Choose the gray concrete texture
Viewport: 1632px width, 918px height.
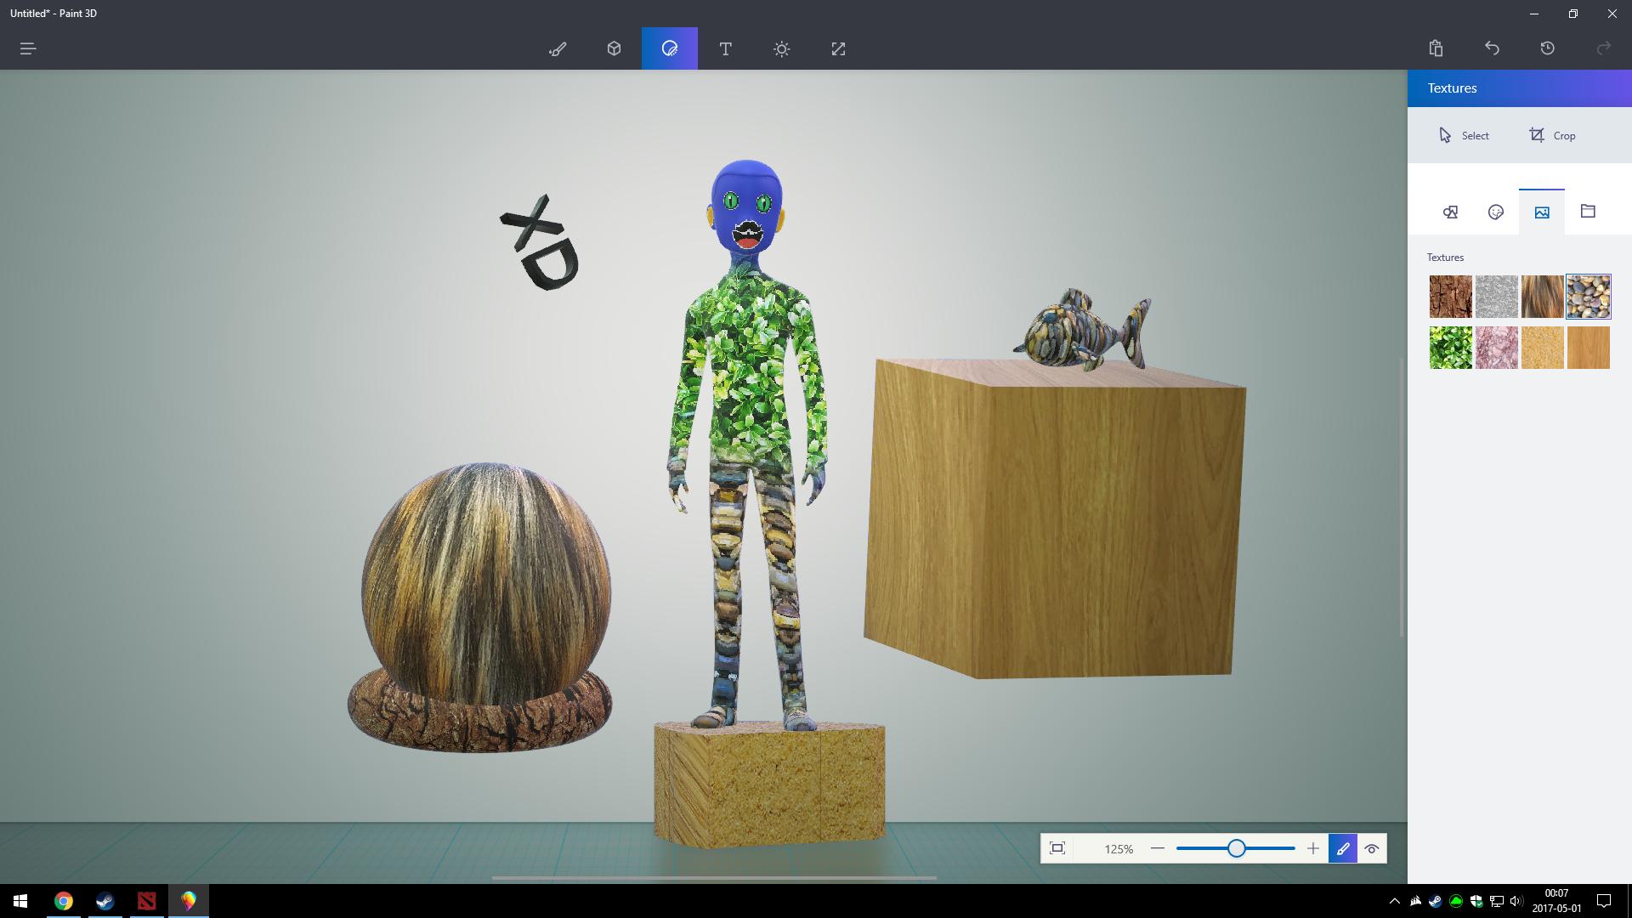point(1497,297)
